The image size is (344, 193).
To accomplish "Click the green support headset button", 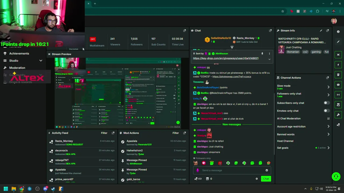I will (336, 176).
